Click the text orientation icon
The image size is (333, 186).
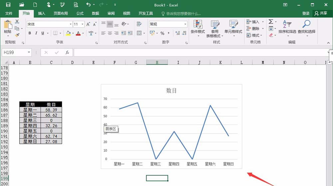pos(124,24)
